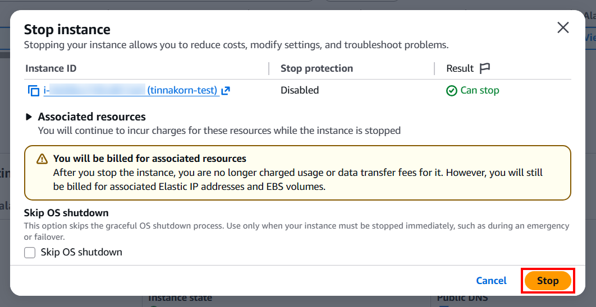Click the Associated resources heading text
Viewport: 596px width, 307px height.
[x=91, y=117]
